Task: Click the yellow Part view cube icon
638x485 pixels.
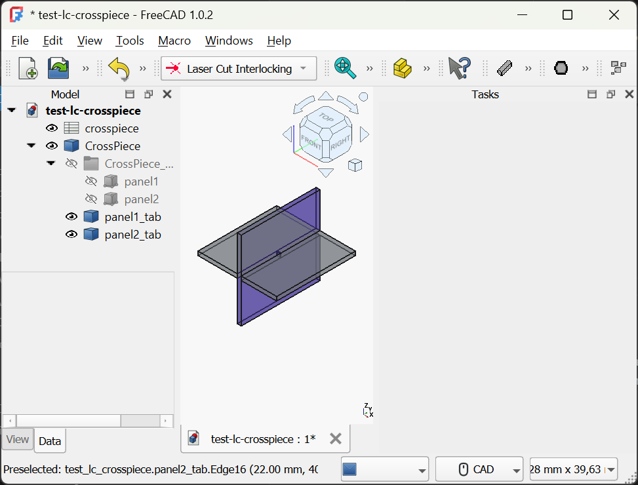Action: (402, 68)
